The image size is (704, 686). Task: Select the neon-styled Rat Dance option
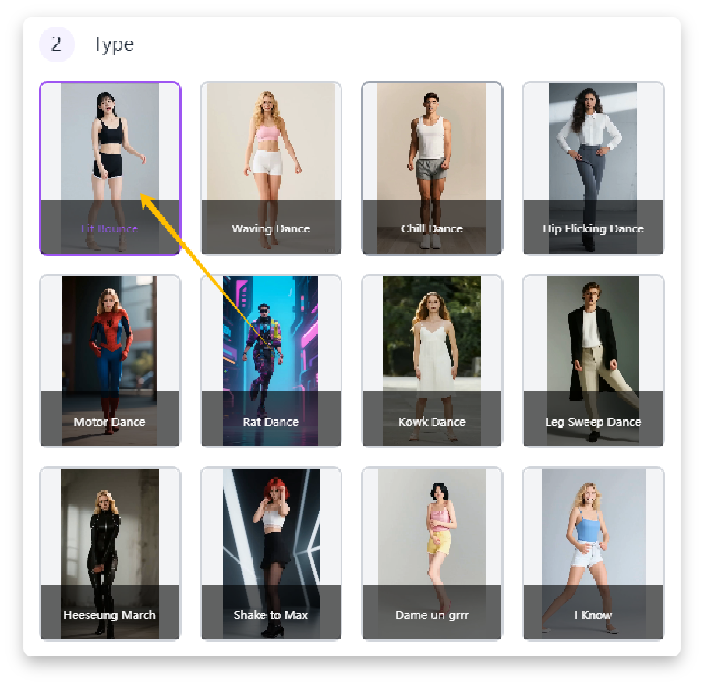point(271,351)
